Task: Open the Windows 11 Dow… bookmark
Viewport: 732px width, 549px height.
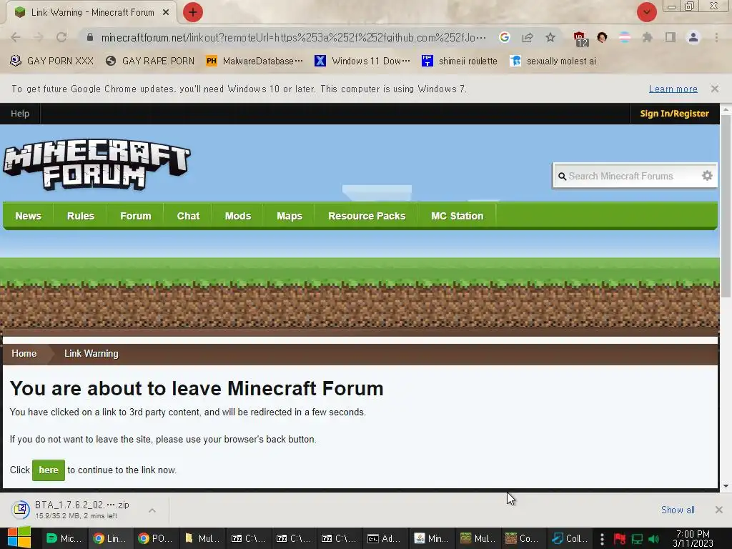Action: tap(362, 61)
